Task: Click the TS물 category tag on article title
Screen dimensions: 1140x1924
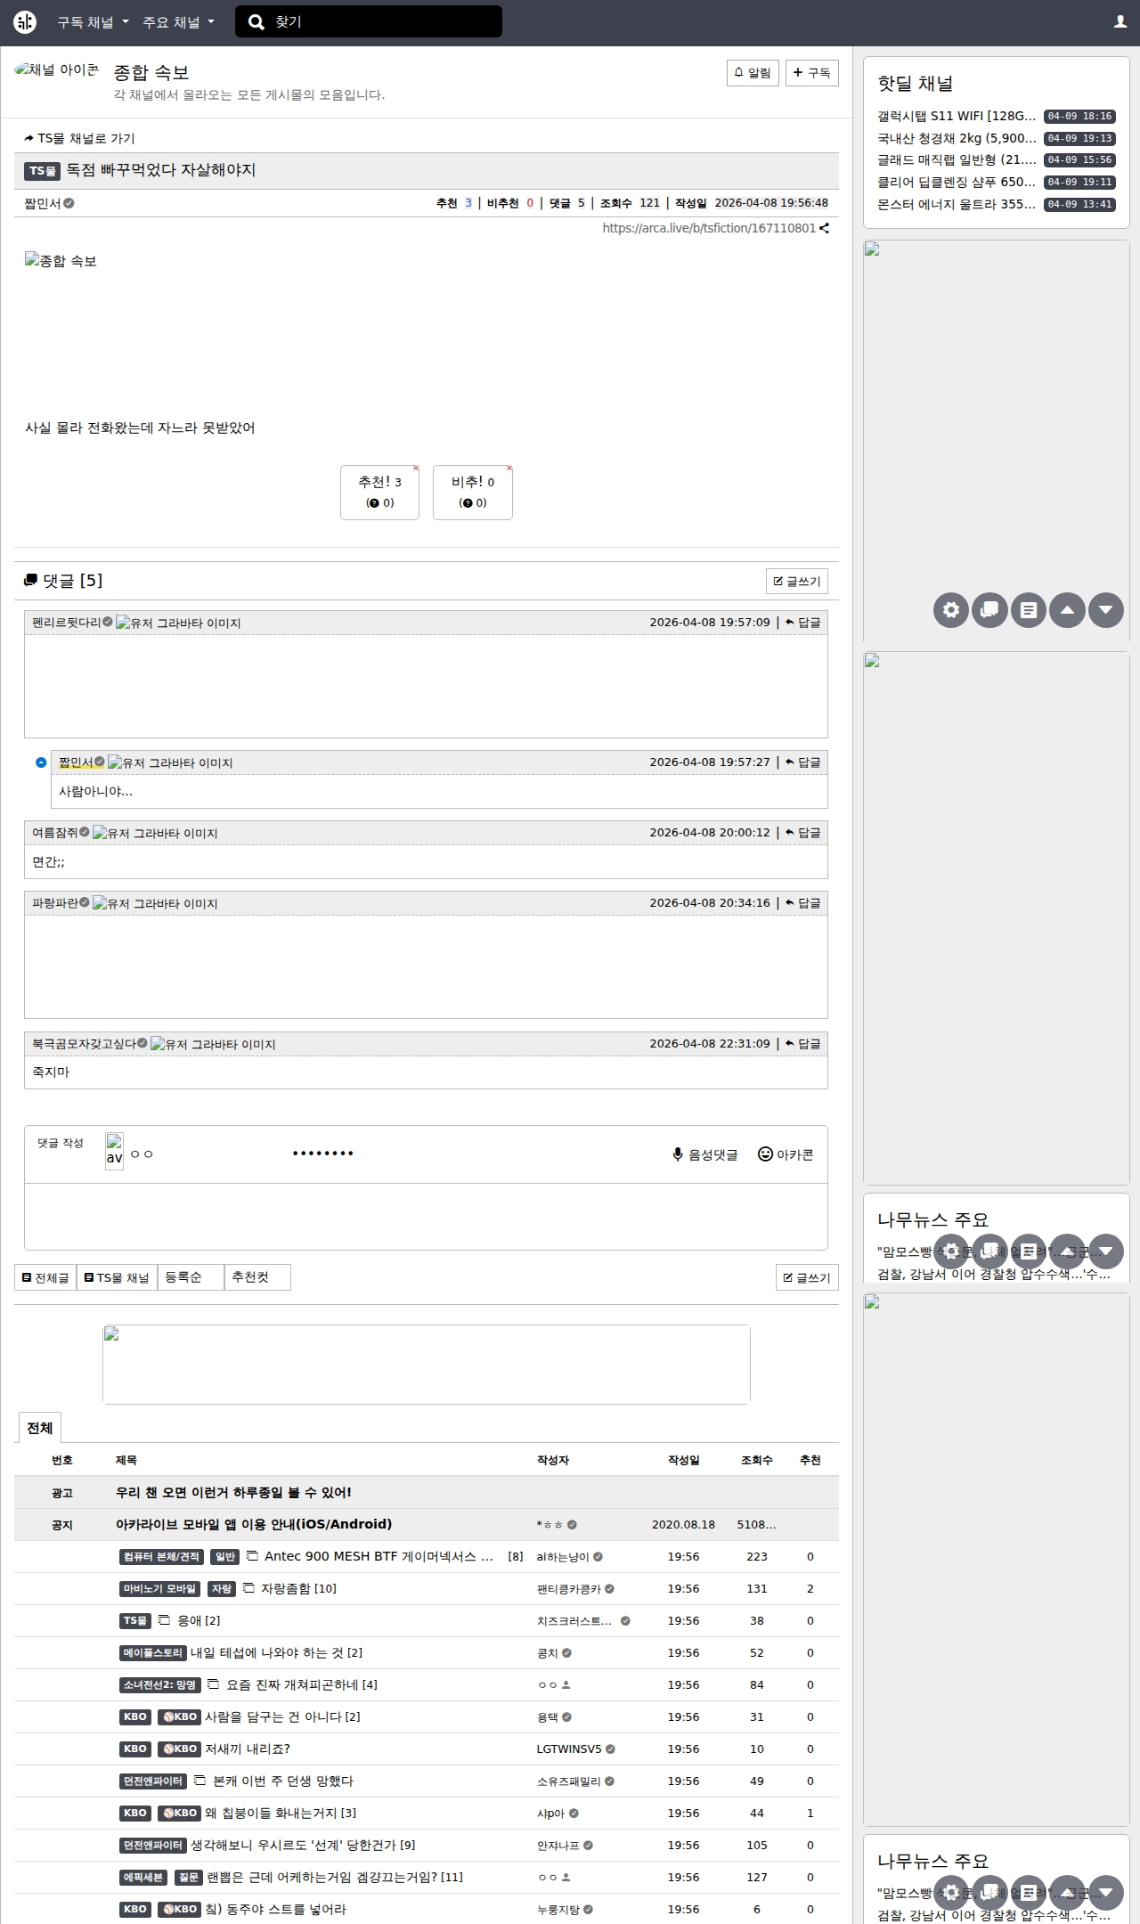Action: coord(42,170)
